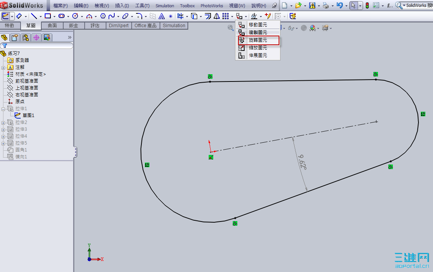Select the Sketch Fillet tool
433x272 pixels.
pos(139,16)
